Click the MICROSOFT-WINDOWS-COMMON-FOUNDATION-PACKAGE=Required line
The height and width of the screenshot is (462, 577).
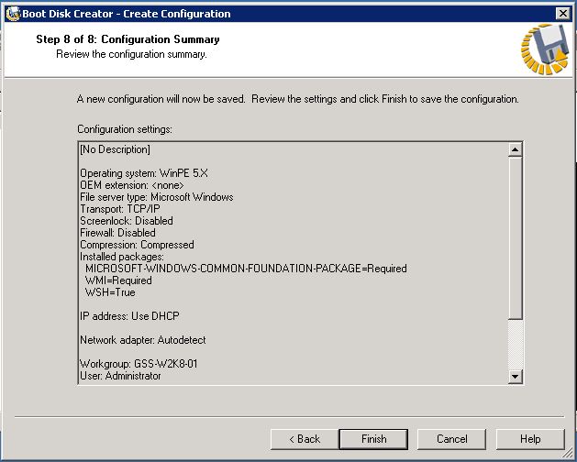click(x=246, y=269)
